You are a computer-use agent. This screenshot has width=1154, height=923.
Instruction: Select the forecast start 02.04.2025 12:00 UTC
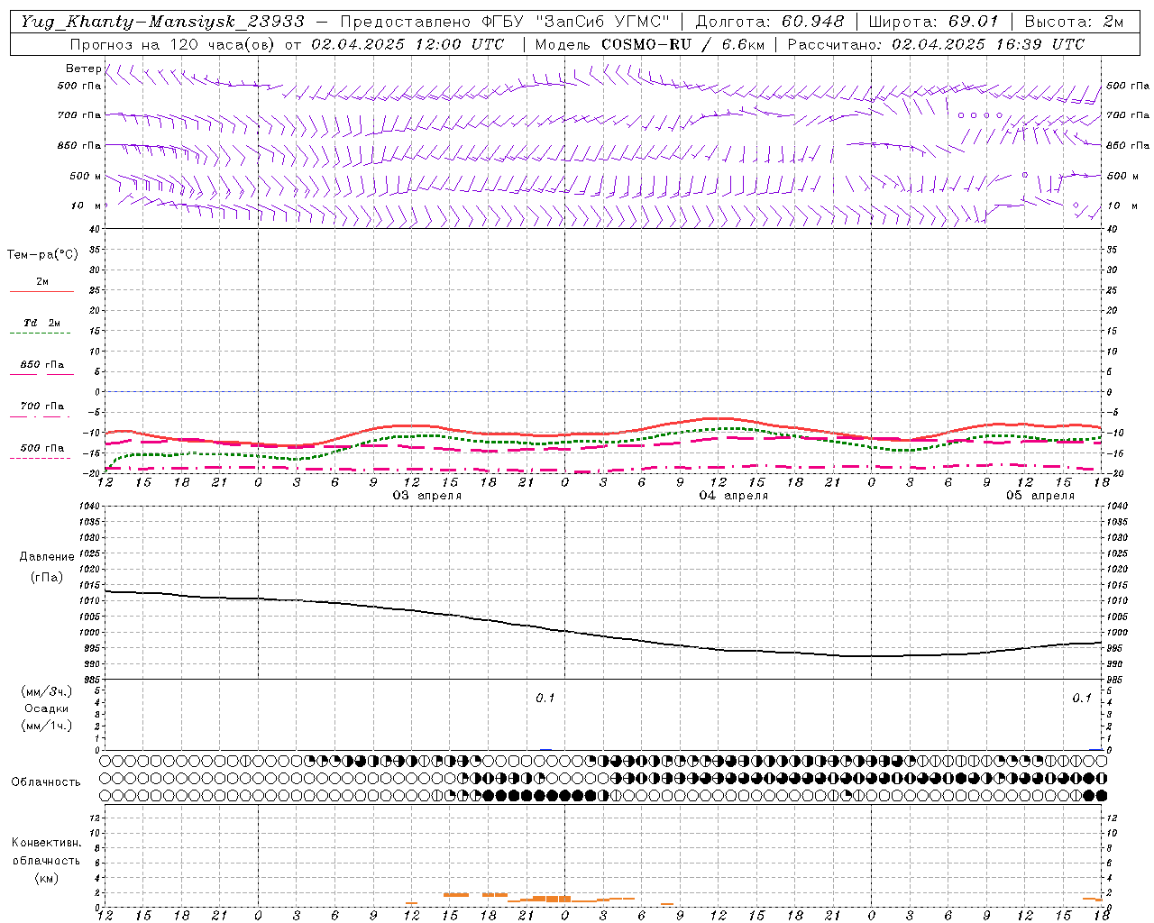(x=408, y=44)
